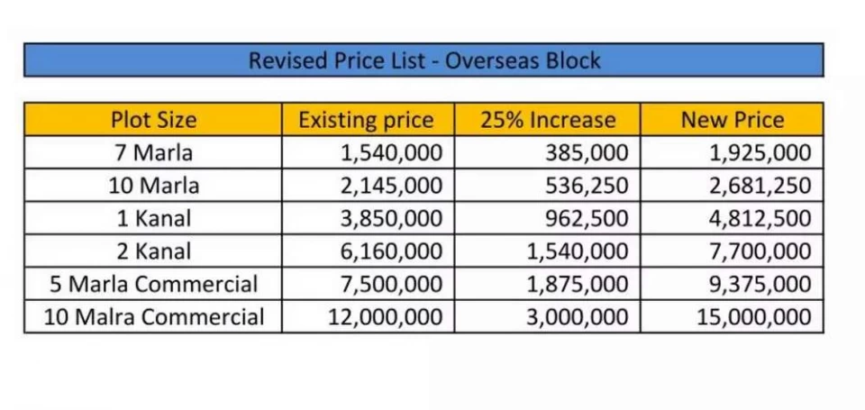Click the New Price column header
The width and height of the screenshot is (865, 410).
click(x=732, y=120)
